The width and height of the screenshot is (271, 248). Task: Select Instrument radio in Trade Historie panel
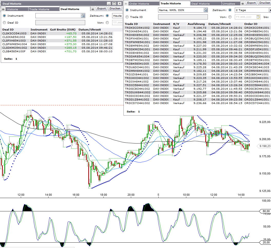[x=127, y=10]
